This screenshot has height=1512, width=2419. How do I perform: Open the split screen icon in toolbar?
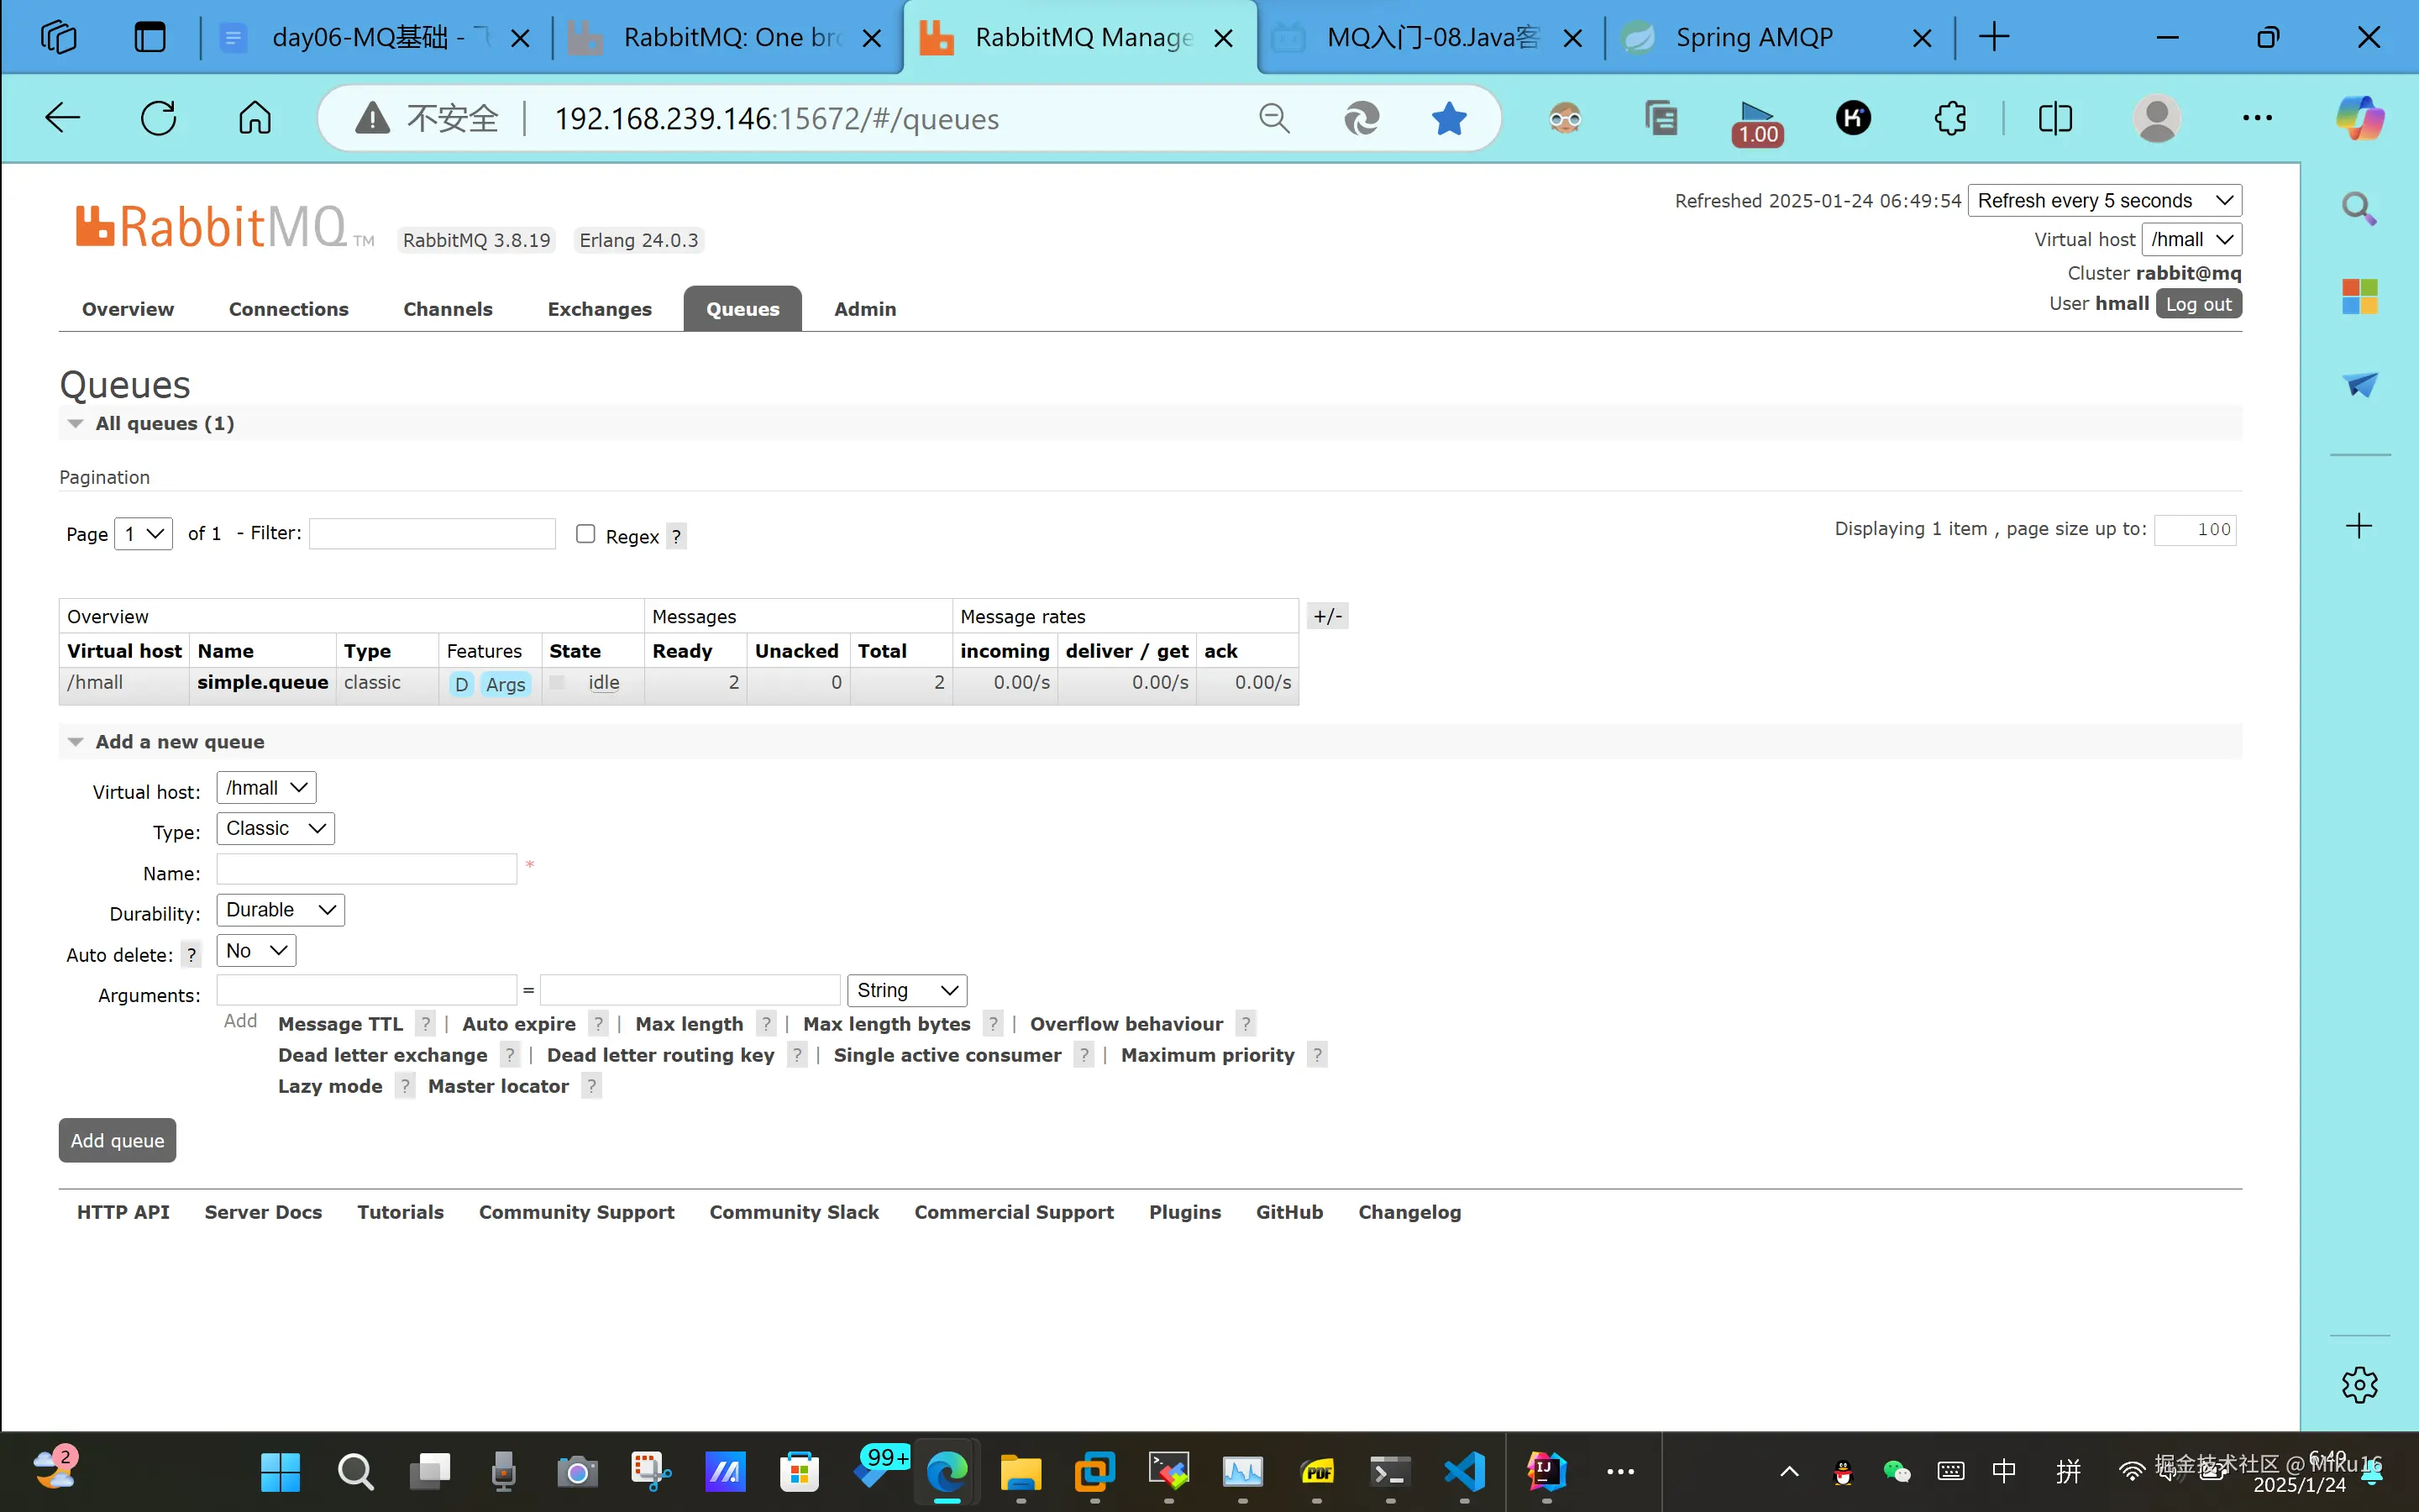(2055, 118)
